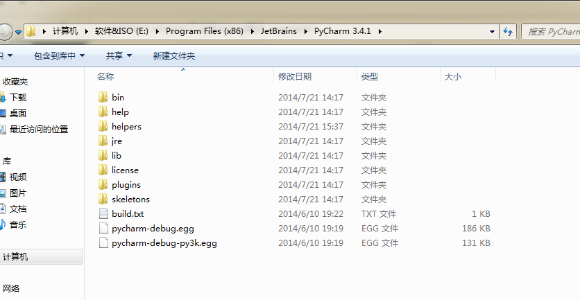Select 网络 in navigation pane
580x300 pixels.
10,288
